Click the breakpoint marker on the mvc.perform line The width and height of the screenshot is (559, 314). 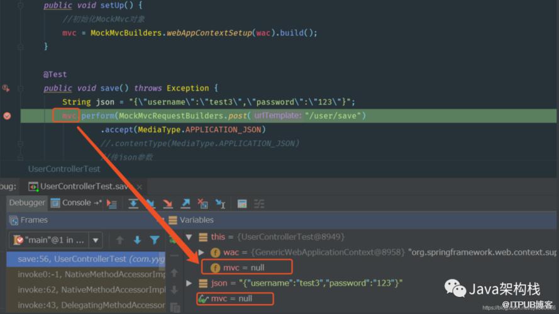coord(7,116)
